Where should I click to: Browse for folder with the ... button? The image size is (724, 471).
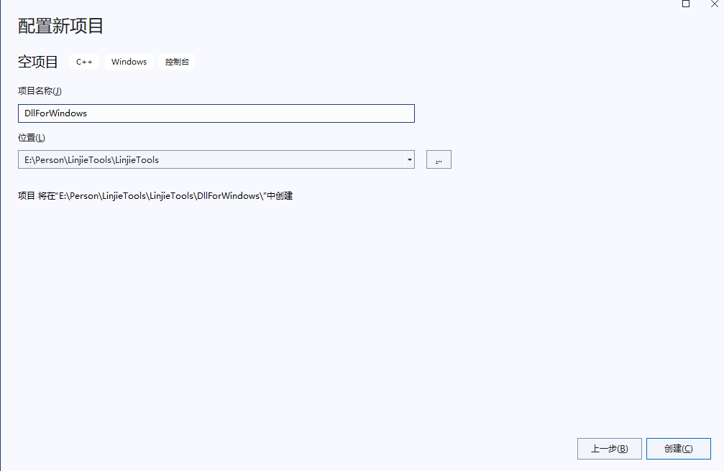click(x=439, y=159)
